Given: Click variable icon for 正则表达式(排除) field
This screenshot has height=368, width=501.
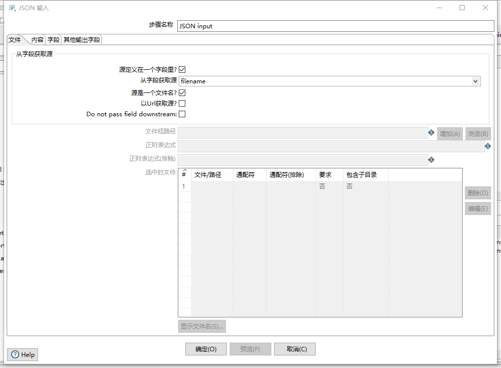Looking at the screenshot, I should tap(431, 160).
